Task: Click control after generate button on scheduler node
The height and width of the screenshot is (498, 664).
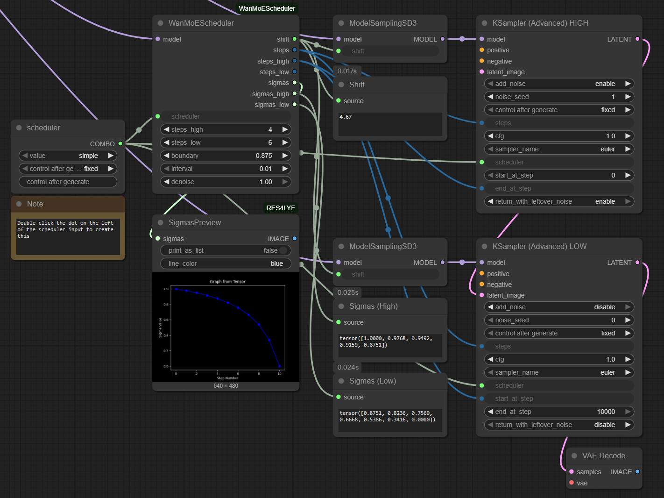Action: pos(68,182)
